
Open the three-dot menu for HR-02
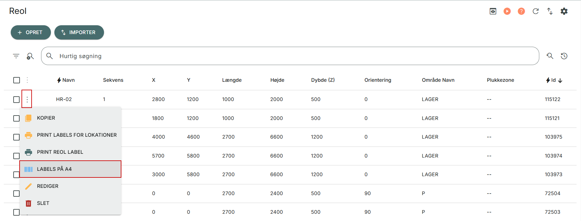click(x=27, y=99)
